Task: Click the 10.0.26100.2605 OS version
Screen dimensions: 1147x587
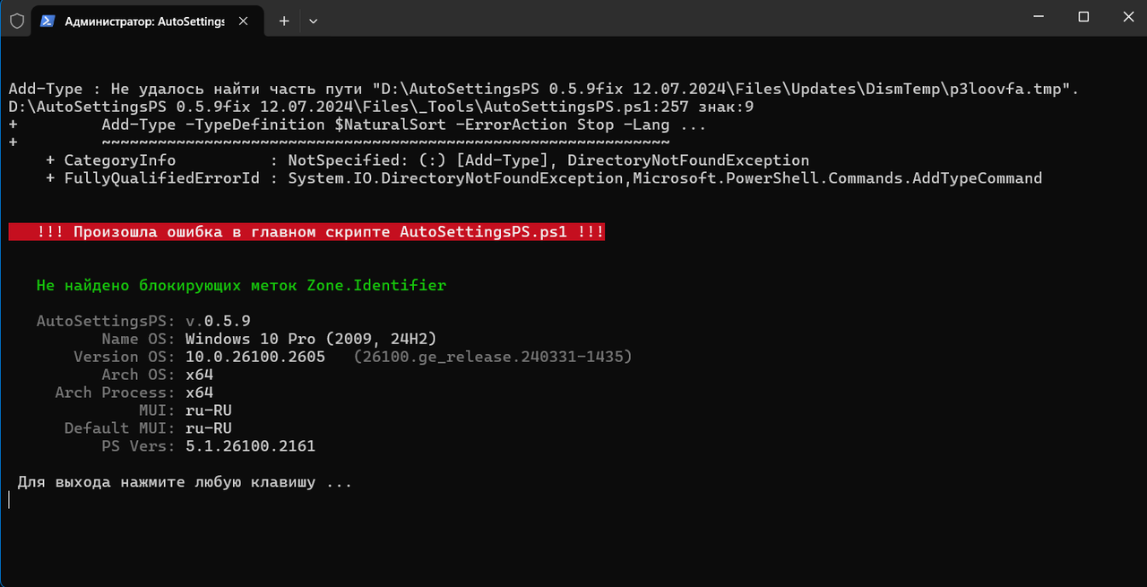Action: [255, 357]
